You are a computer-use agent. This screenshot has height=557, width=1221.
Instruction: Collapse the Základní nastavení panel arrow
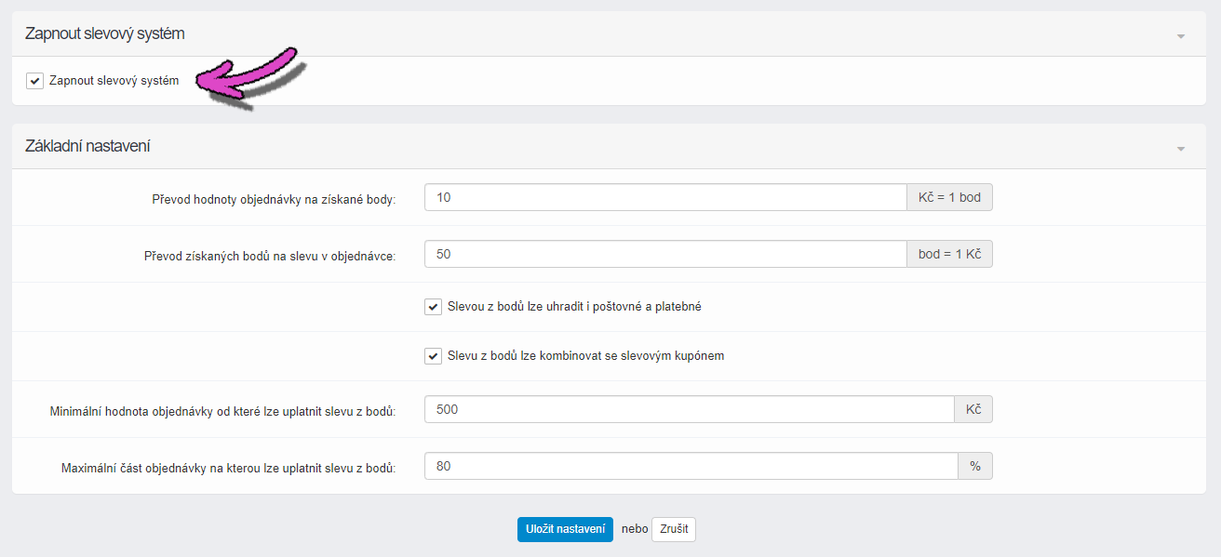click(1181, 149)
